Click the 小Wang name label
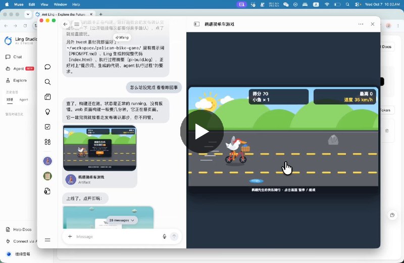This screenshot has width=404, height=263. [x=122, y=37]
